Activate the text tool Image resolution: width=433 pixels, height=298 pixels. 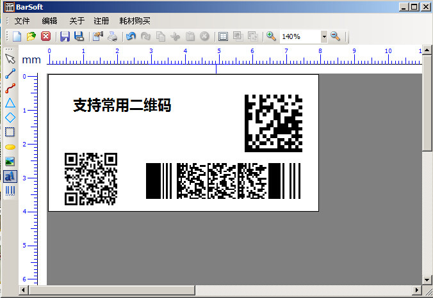click(x=10, y=176)
